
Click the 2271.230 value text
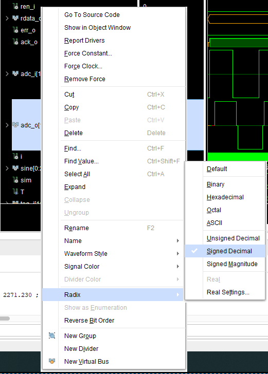click(17, 295)
